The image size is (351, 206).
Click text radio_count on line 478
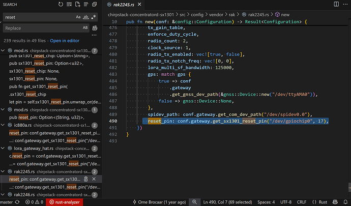(163, 41)
